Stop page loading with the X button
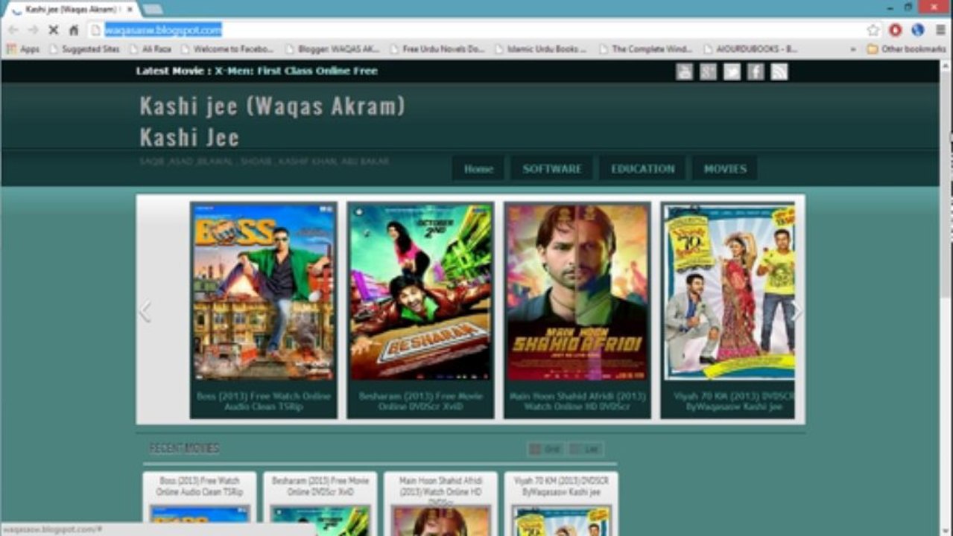This screenshot has height=536, width=953. point(53,30)
